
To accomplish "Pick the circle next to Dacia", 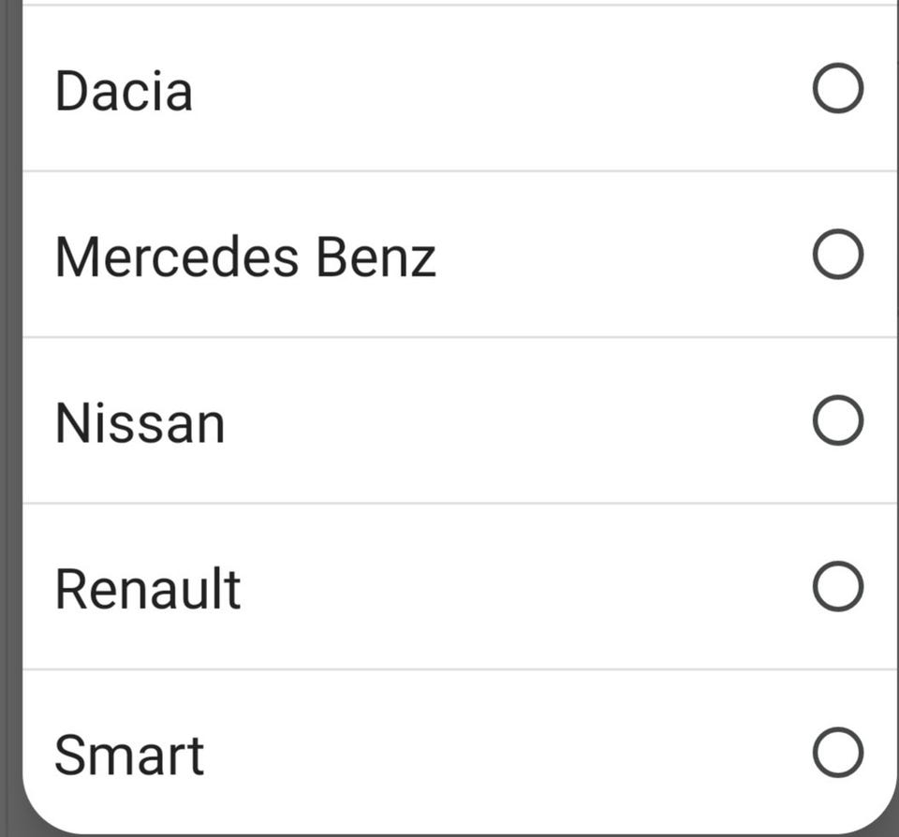I will [837, 89].
